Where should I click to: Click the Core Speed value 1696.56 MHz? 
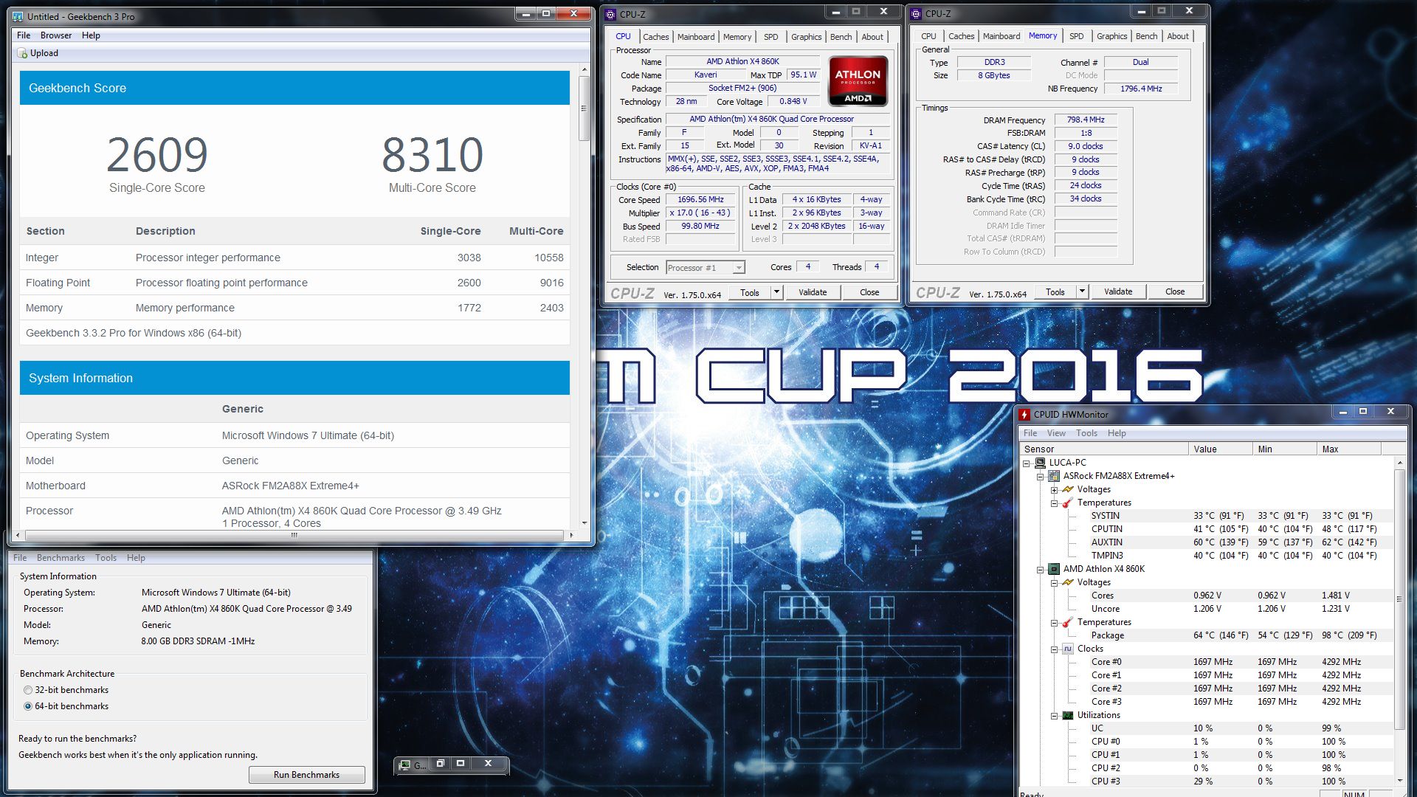pyautogui.click(x=700, y=199)
